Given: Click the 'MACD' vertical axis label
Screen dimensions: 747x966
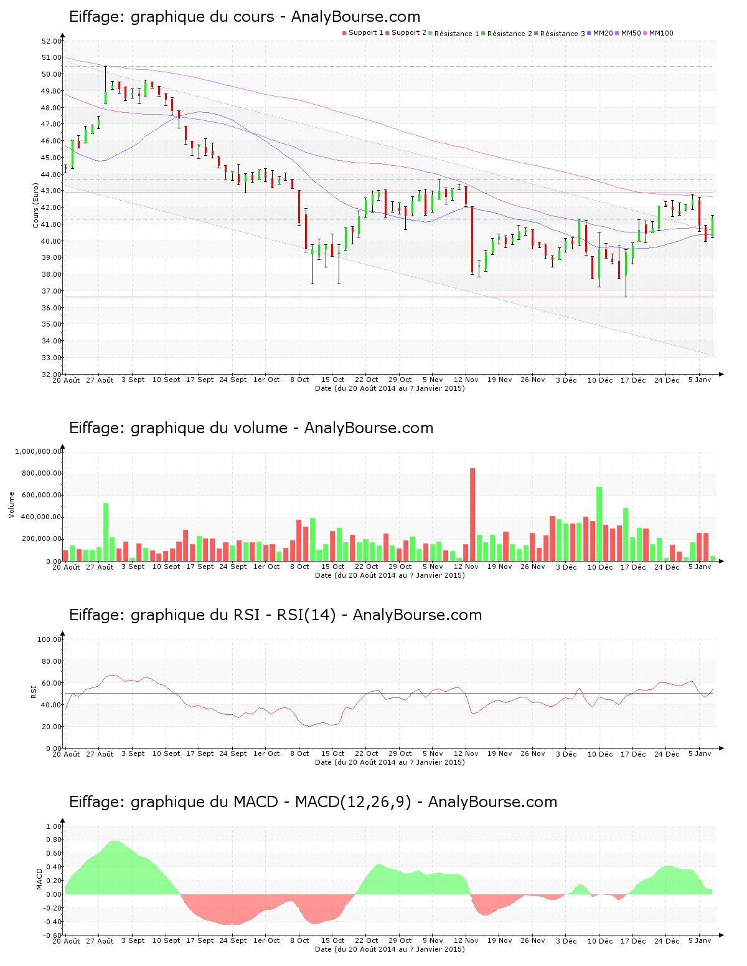Looking at the screenshot, I should click(x=39, y=879).
